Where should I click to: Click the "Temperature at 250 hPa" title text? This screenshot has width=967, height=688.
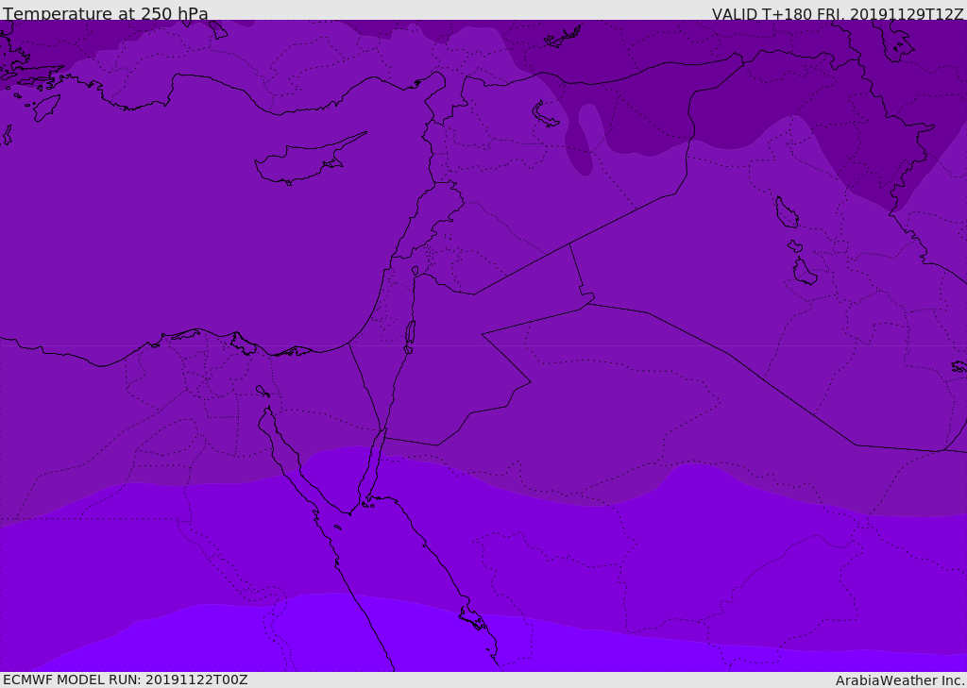tap(106, 13)
